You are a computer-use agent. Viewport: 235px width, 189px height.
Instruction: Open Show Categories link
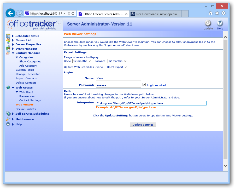[30, 61]
